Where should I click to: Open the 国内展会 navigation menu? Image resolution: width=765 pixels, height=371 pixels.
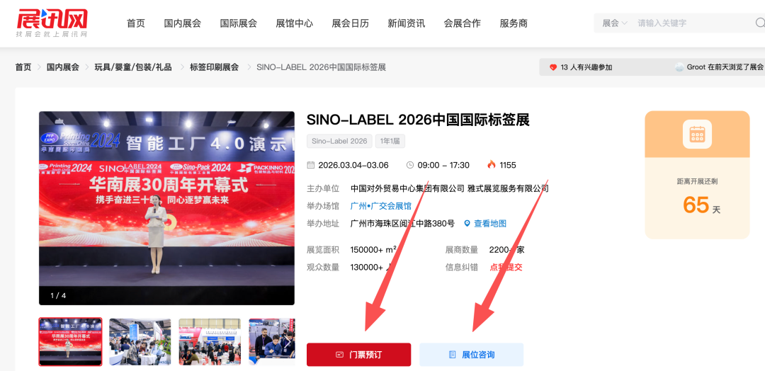pos(183,23)
